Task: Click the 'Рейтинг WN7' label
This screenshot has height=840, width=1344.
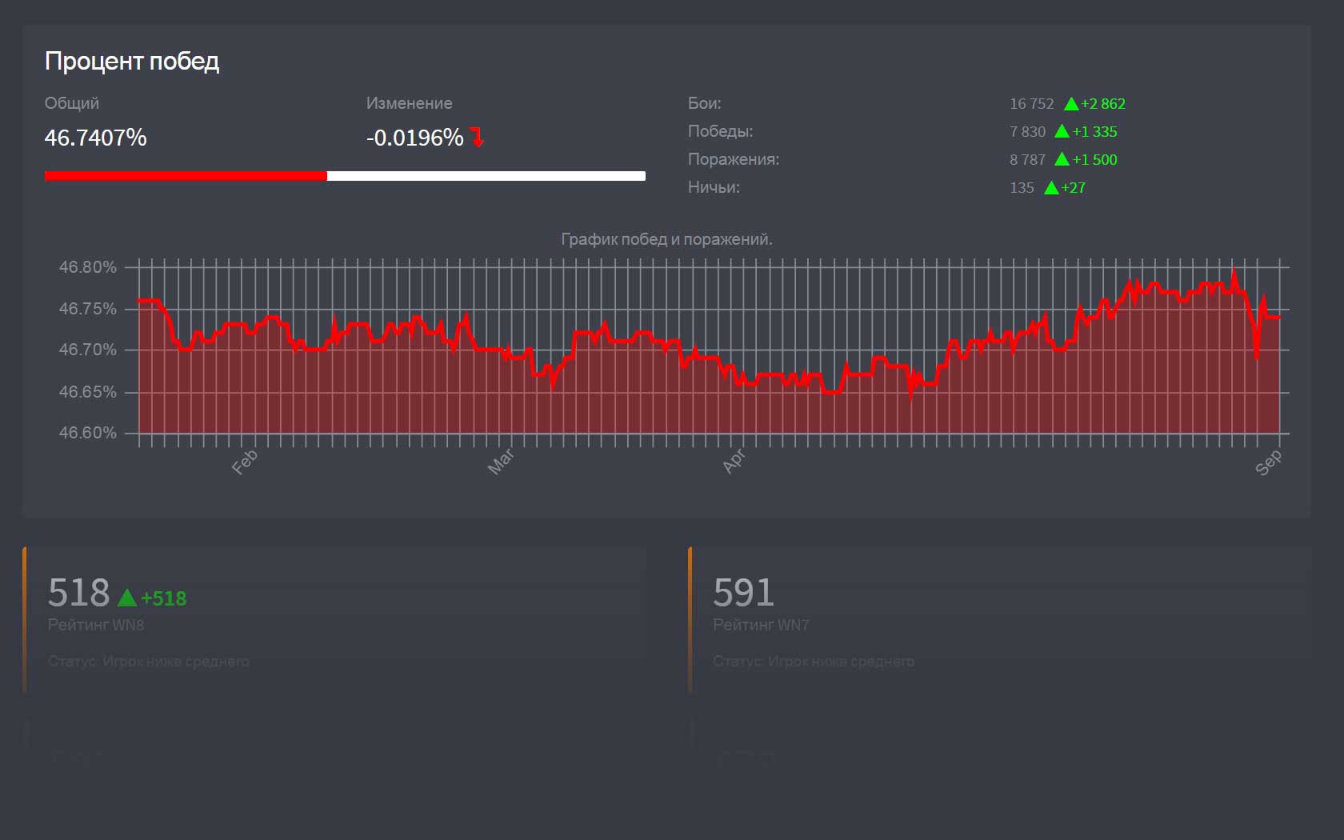Action: pos(761,625)
